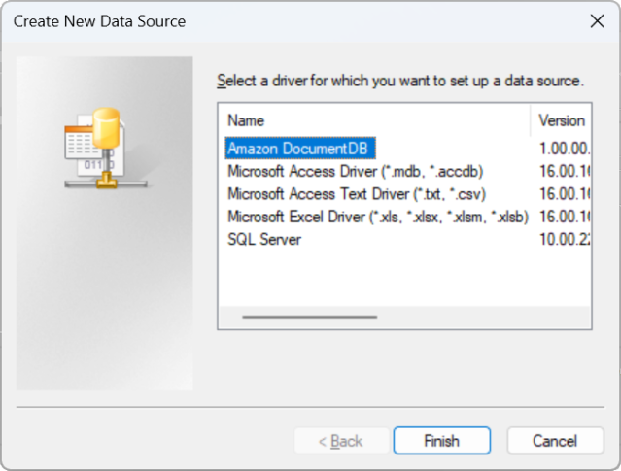Cancel the data source creation

tap(555, 441)
